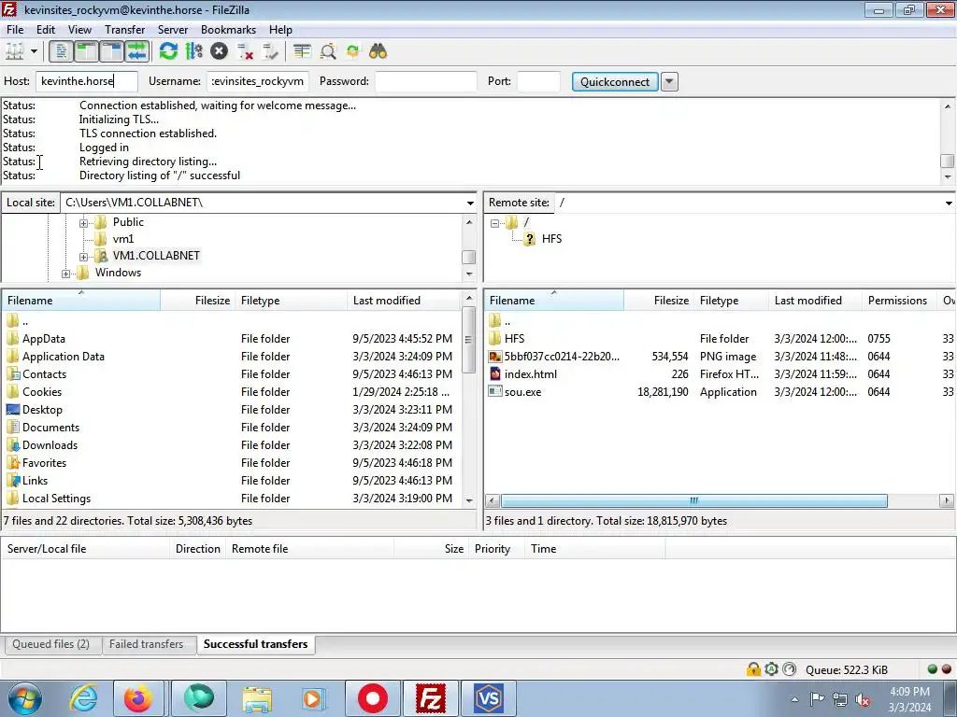This screenshot has height=717, width=957.
Task: Select index.html in remote file list
Action: [531, 374]
